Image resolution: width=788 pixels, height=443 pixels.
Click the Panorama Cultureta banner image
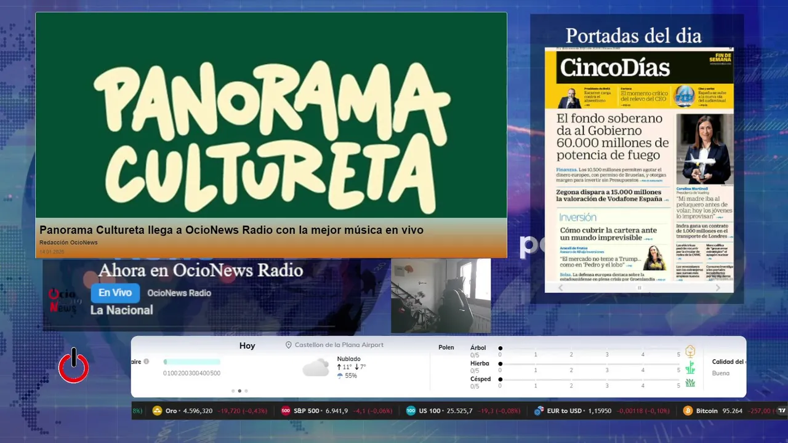click(x=271, y=115)
